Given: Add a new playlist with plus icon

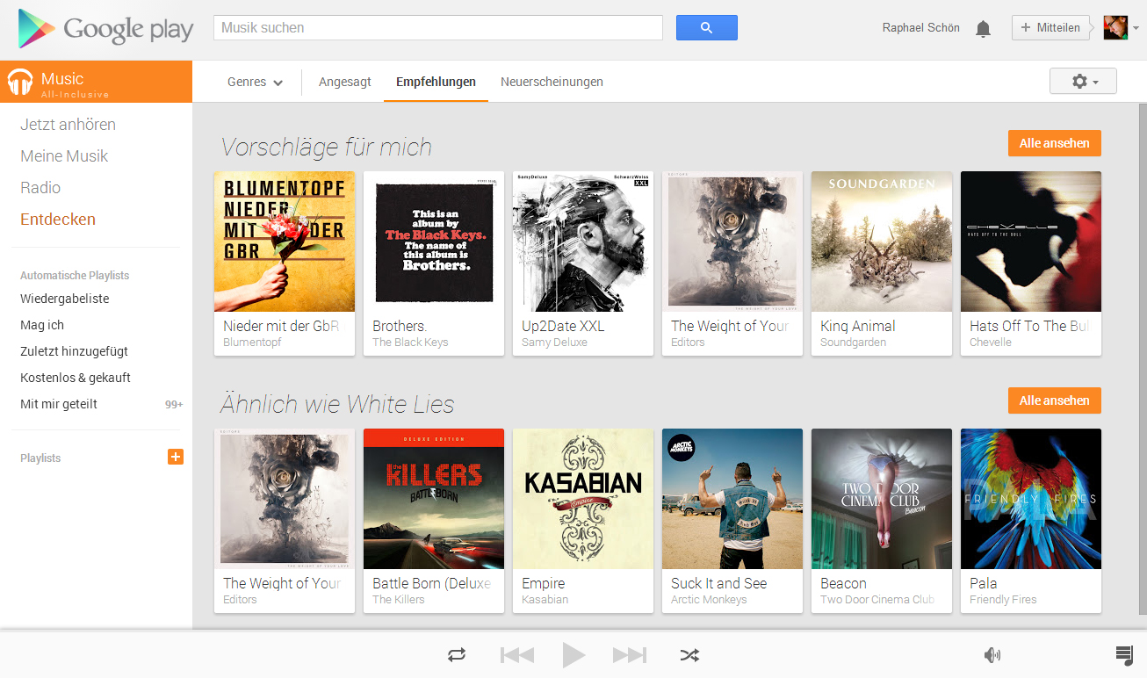Looking at the screenshot, I should tap(176, 457).
